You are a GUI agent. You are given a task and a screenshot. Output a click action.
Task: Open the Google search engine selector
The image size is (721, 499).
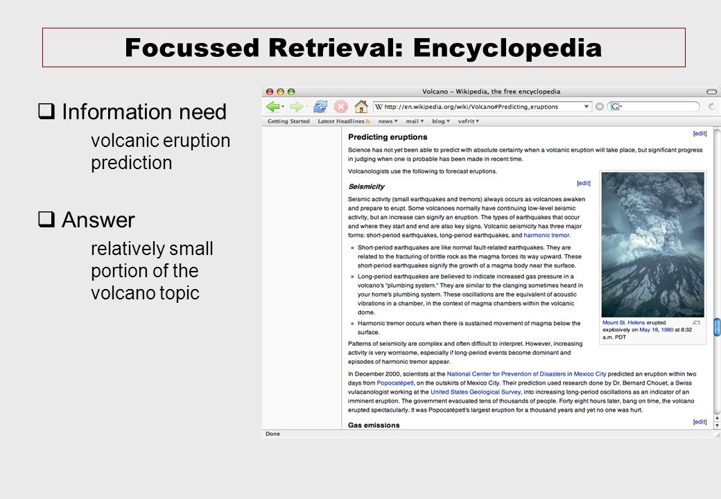(x=616, y=107)
